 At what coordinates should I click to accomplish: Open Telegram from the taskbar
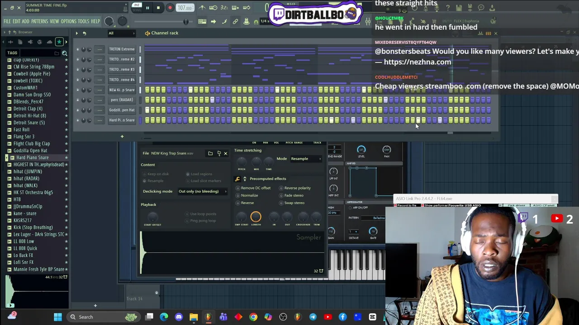pyautogui.click(x=313, y=317)
